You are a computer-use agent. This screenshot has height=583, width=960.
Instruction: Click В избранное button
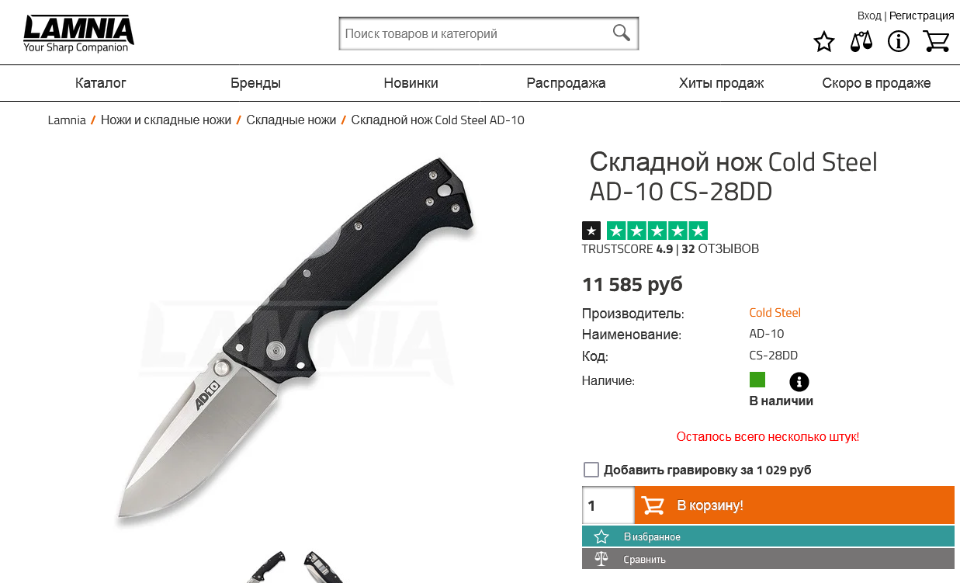(x=768, y=536)
